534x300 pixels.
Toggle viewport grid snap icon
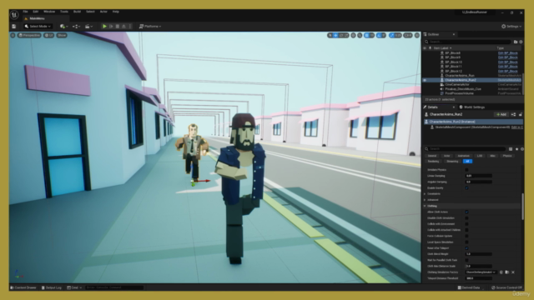366,35
